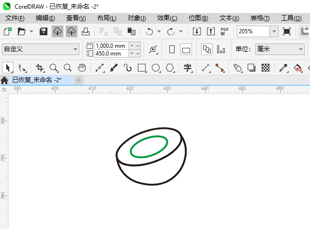Switch to 已恢复_未命名 -2* document tab

37,80
